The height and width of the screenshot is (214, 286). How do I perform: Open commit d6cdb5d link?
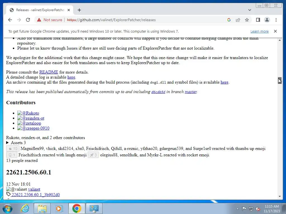tap(158, 92)
